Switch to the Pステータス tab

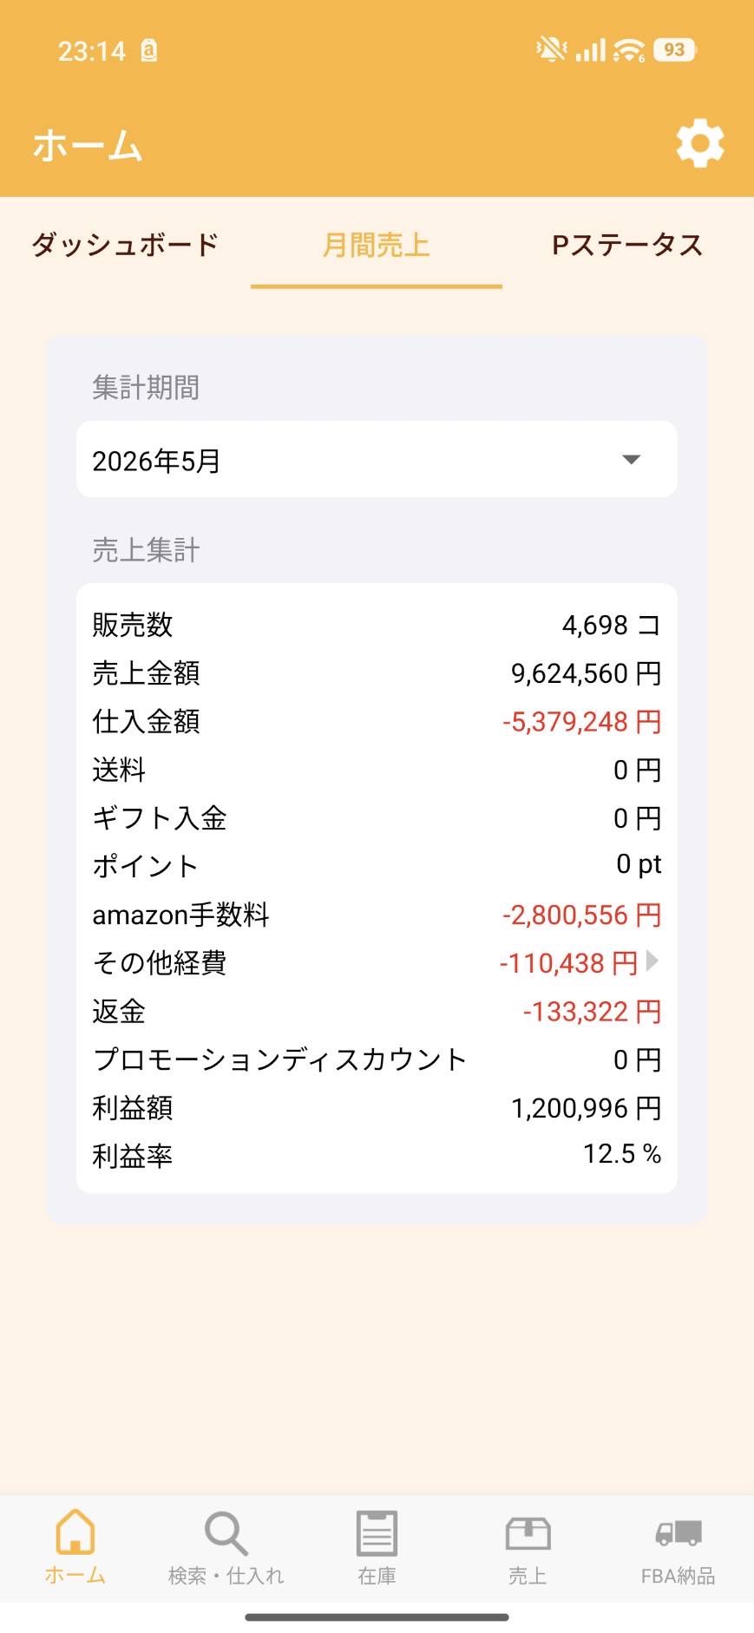coord(627,245)
